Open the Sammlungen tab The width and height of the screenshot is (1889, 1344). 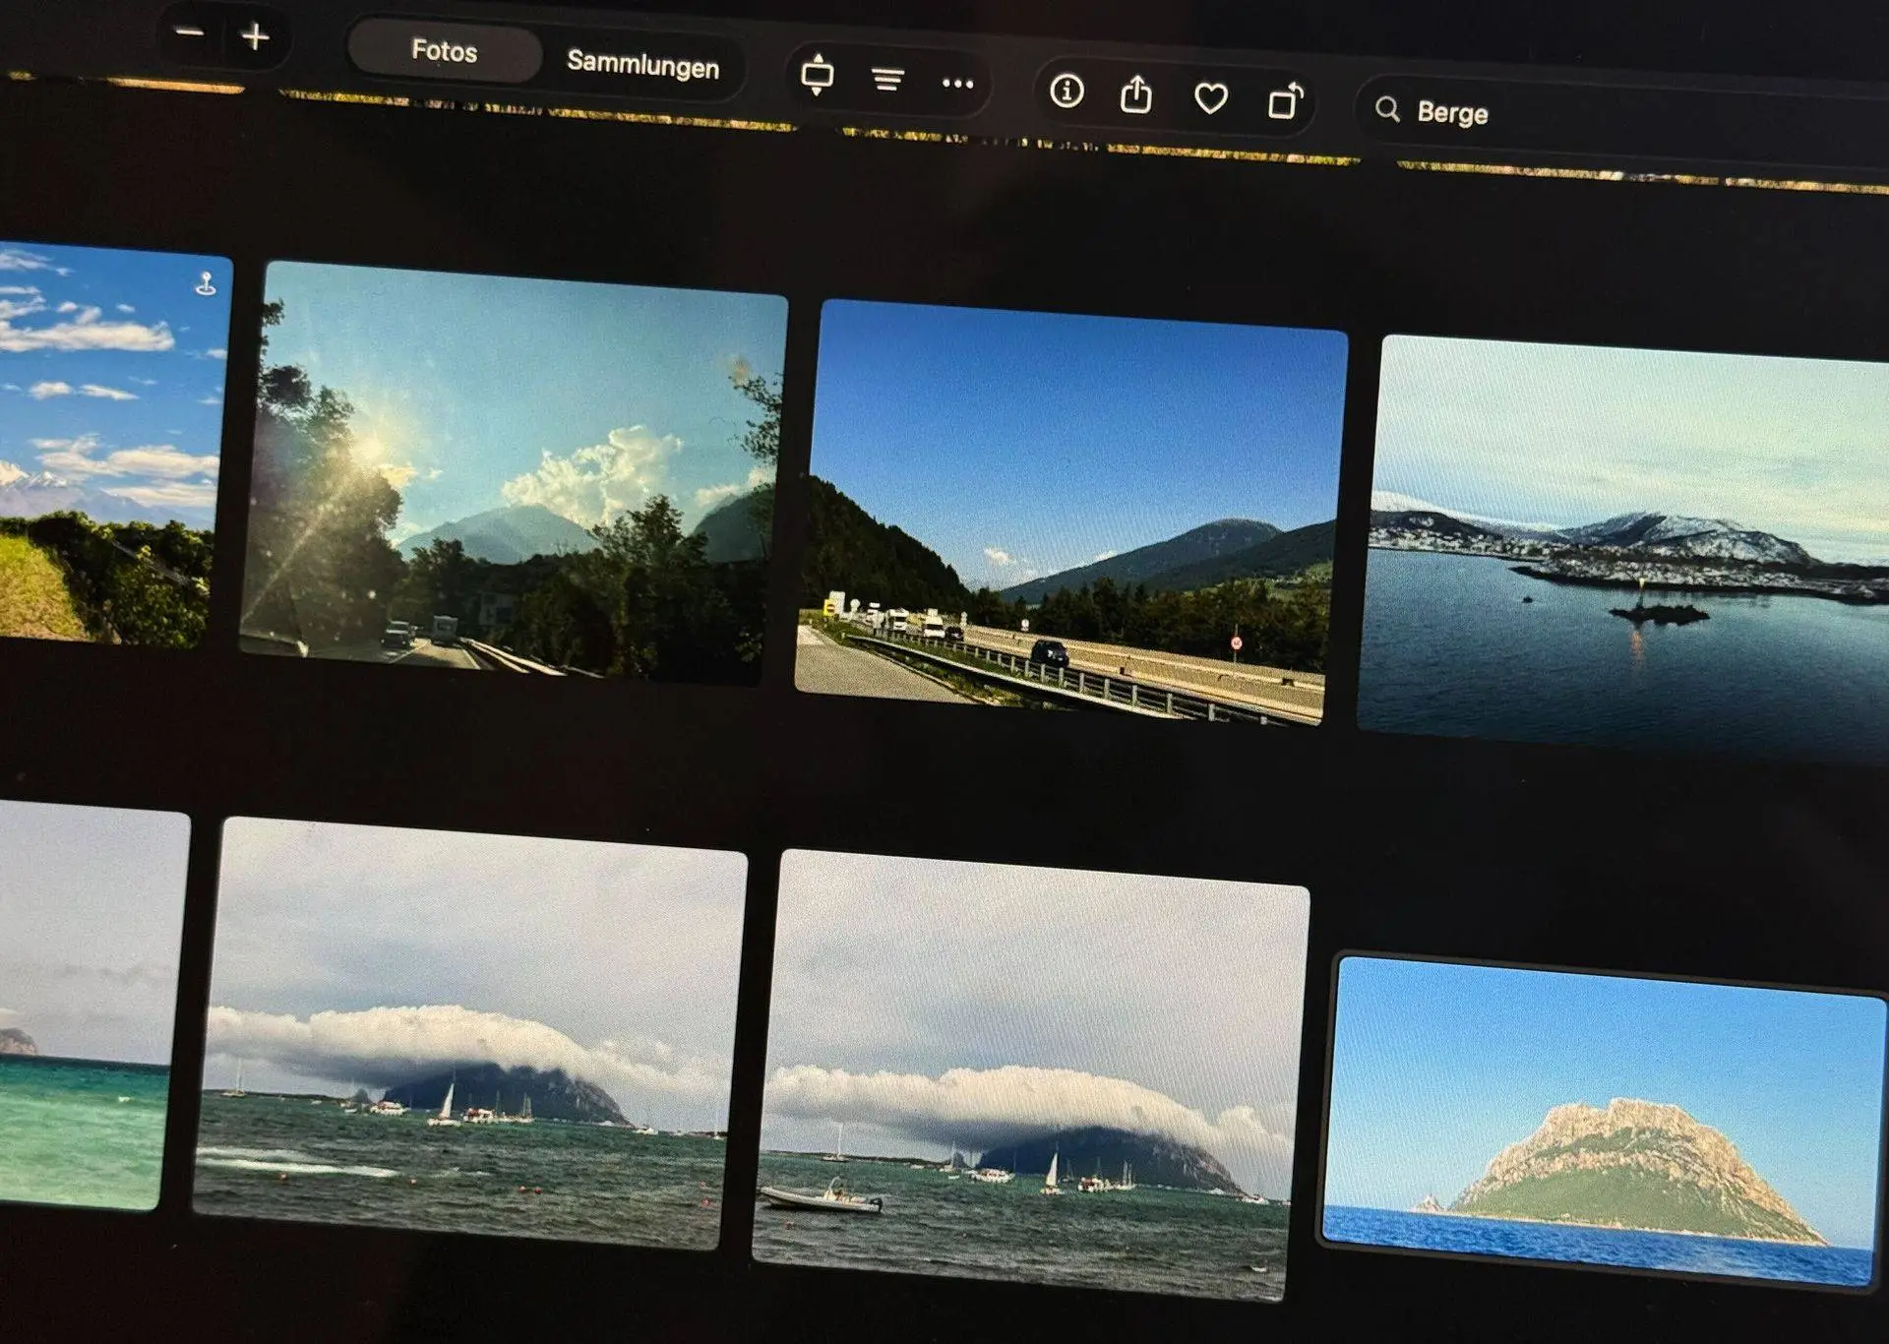click(x=642, y=65)
